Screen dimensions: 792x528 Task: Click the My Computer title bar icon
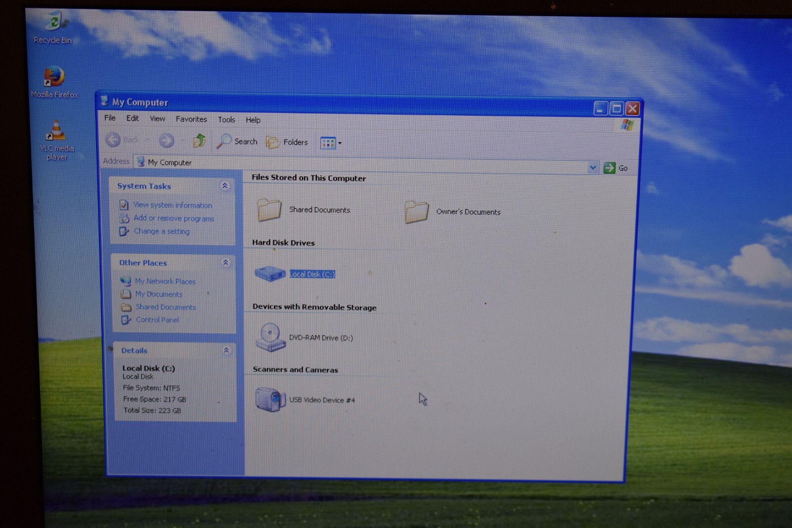click(x=104, y=101)
